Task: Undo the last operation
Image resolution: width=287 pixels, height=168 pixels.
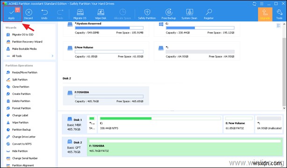Action: [44, 14]
